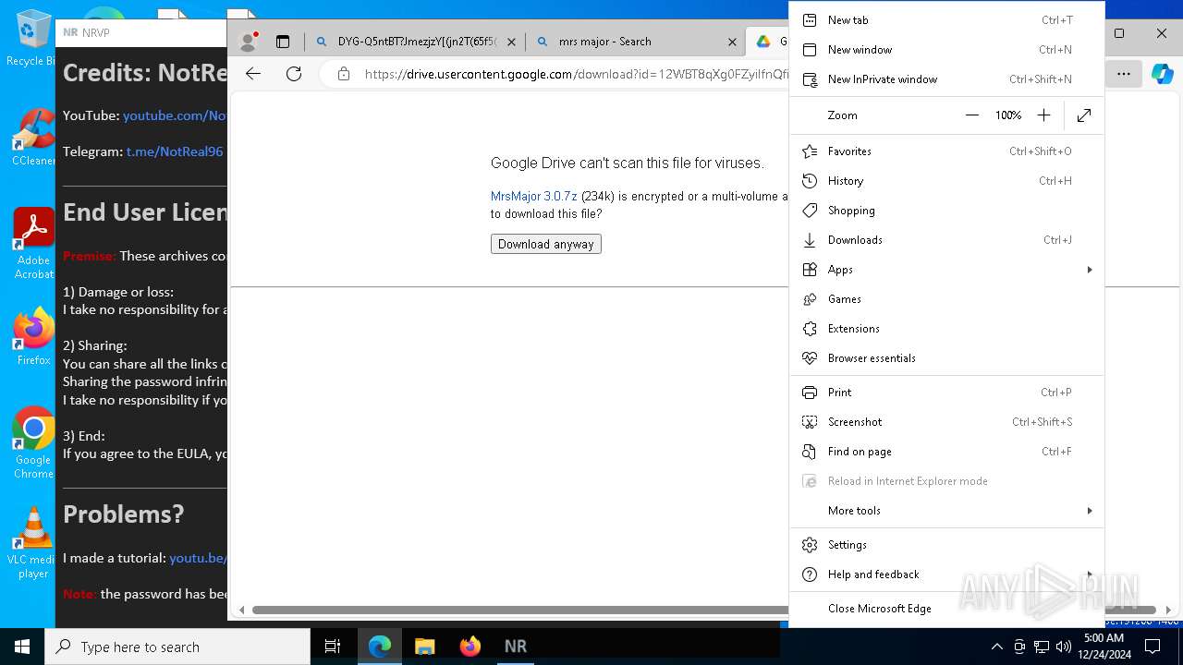Increase zoom with plus button

[x=1043, y=115]
